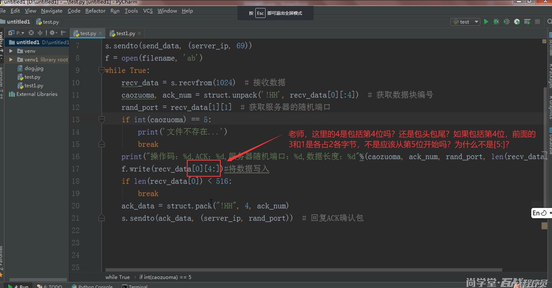Open the 4: Run tool window
This screenshot has width=552, height=288.
(x=18, y=286)
